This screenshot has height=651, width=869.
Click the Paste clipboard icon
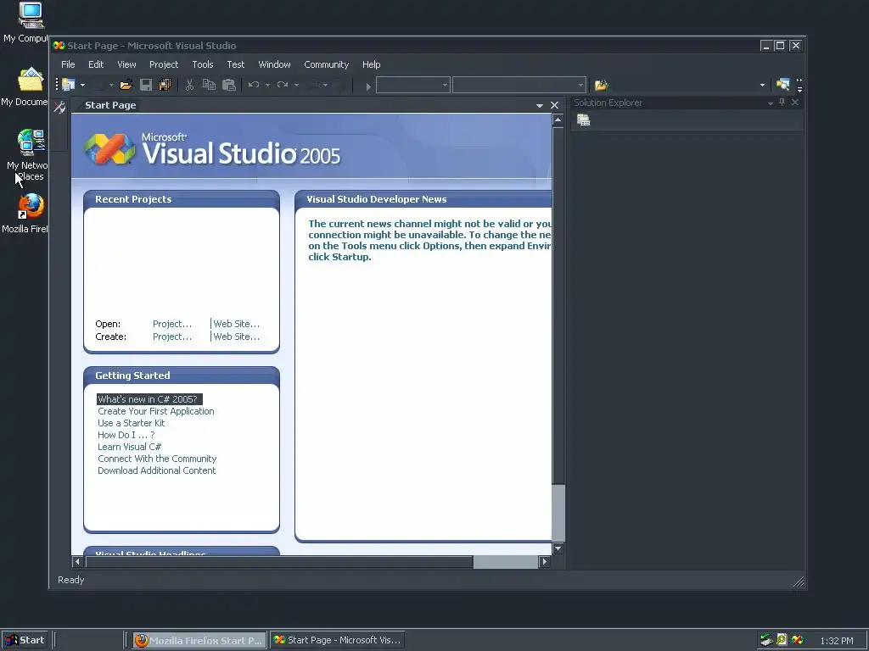(229, 85)
